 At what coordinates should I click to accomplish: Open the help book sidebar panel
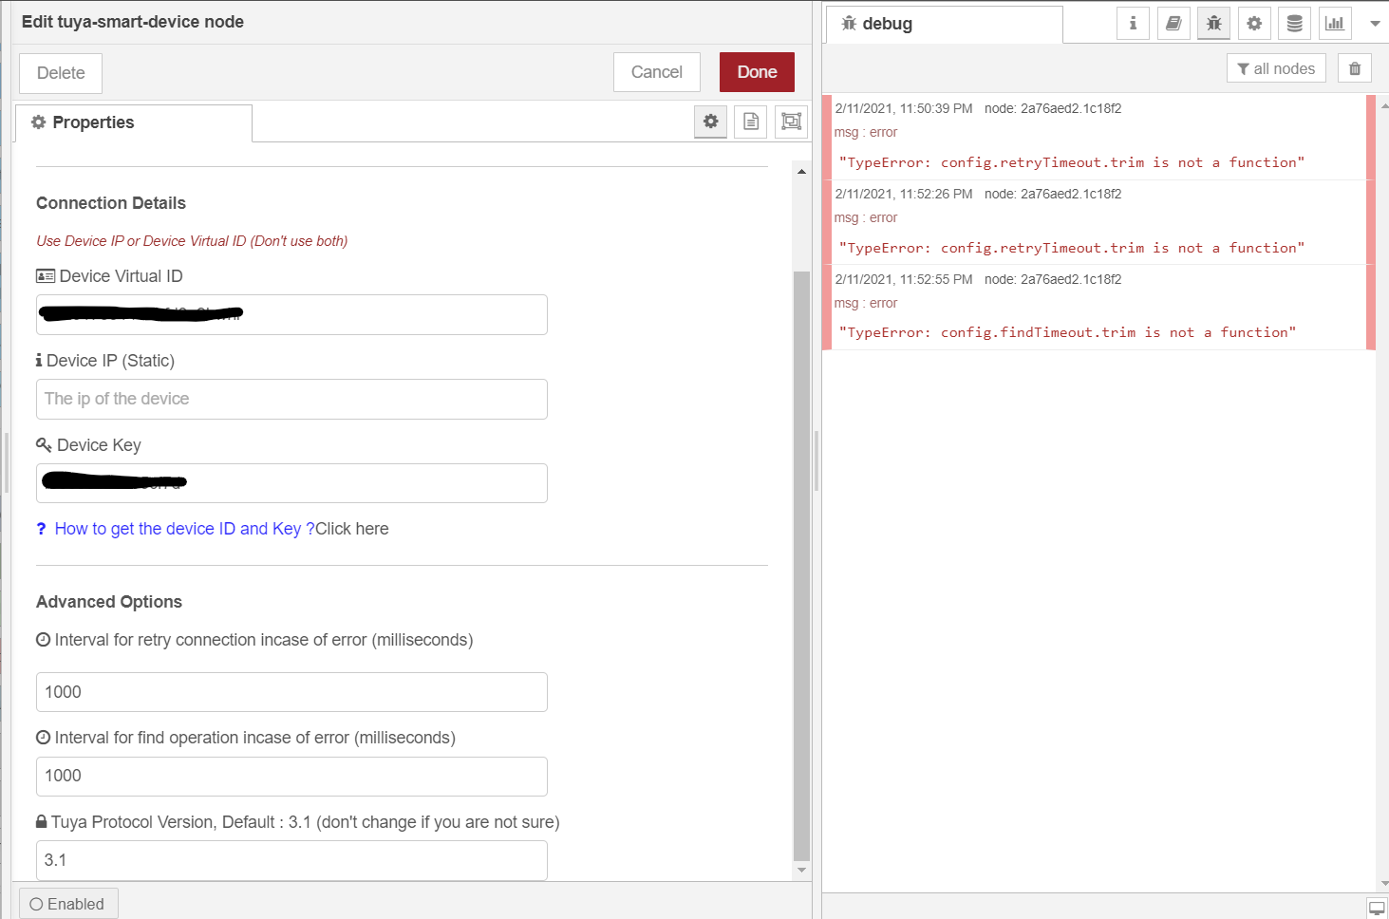click(1173, 23)
